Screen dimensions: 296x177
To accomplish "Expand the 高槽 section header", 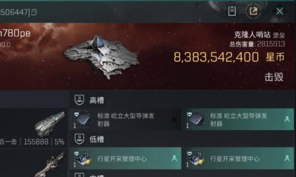I will [x=182, y=100].
